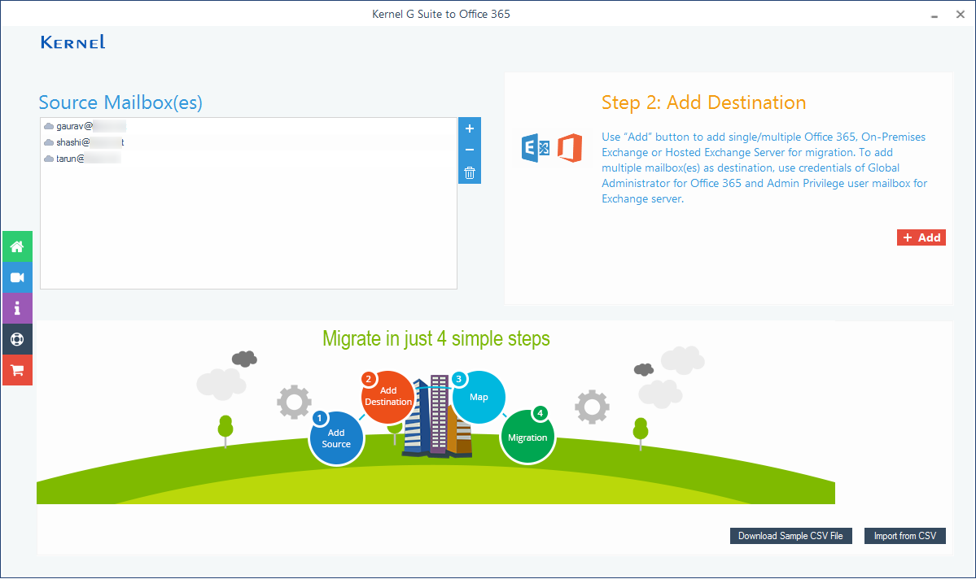Minimize the Kernel G Suite window
The image size is (976, 579).
pos(934,15)
